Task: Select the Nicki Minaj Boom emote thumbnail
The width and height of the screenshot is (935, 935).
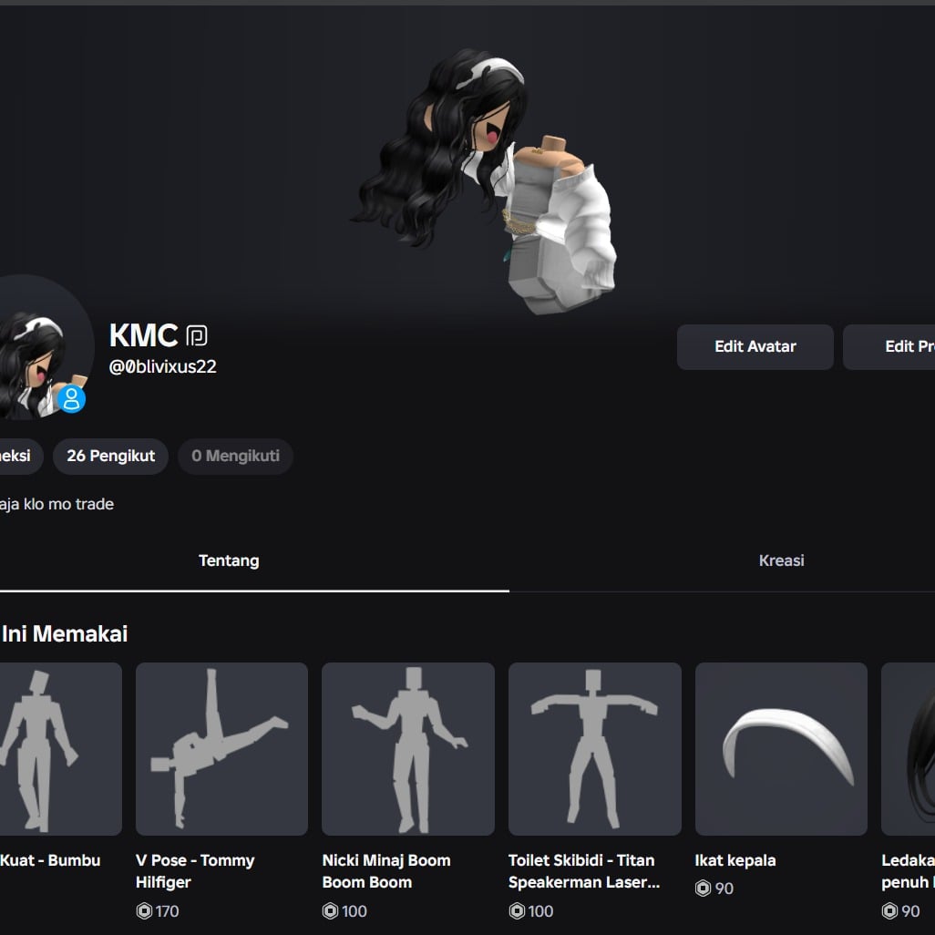Action: 407,749
